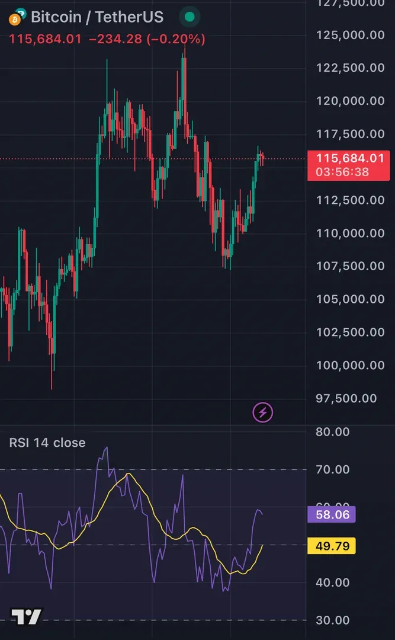Viewport: 395px width, 640px height.
Task: Select the red current price label 115,684.01
Action: 350,158
